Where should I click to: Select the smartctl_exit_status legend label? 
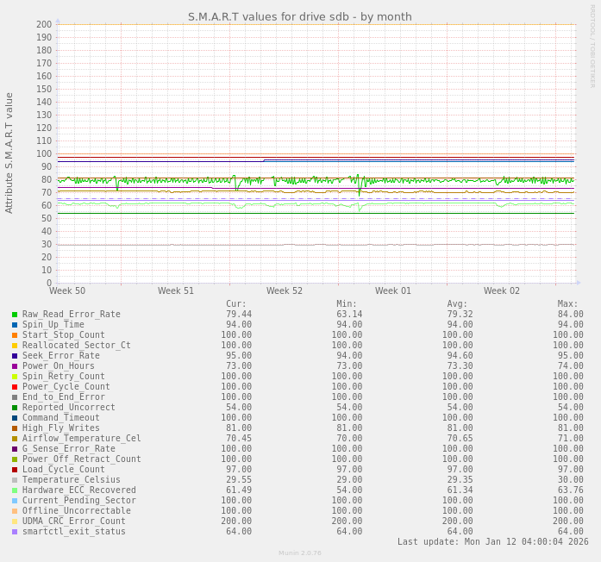tap(73, 531)
